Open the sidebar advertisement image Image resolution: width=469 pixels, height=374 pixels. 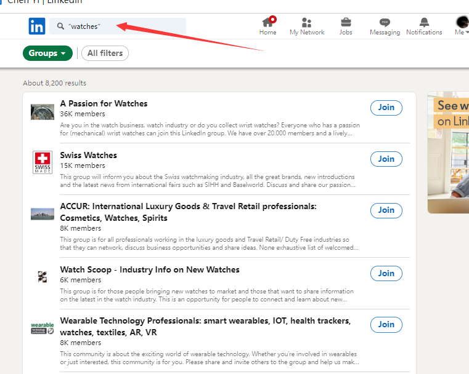pyautogui.click(x=449, y=152)
